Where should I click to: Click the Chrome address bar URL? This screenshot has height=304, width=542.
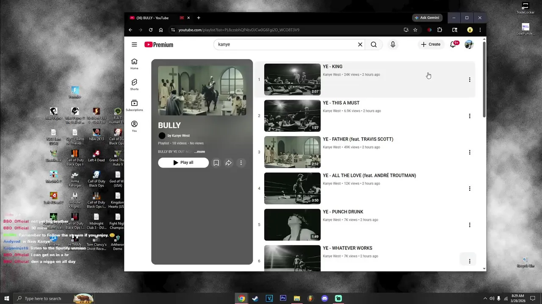pyautogui.click(x=239, y=30)
